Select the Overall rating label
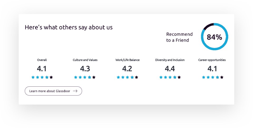Viewport: 253px width, 128px height. point(42,60)
